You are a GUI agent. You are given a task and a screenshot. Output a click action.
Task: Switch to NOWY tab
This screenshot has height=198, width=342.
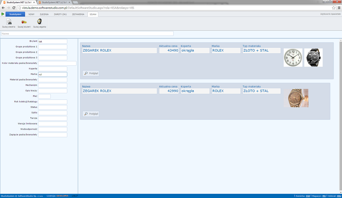pos(32,14)
